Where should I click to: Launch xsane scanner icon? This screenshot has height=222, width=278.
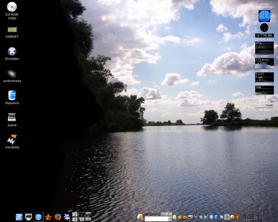click(12, 120)
